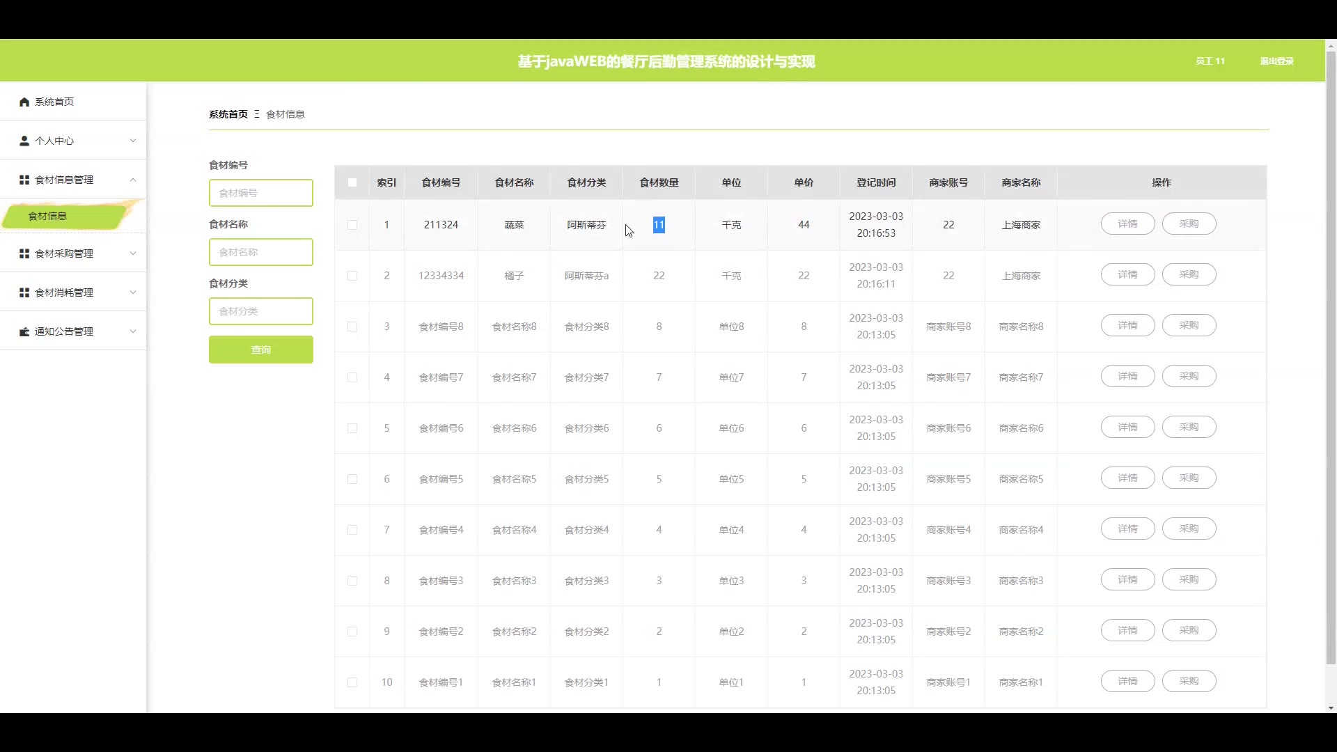Expand the 个人中心 menu chevron
This screenshot has height=752, width=1337.
point(133,141)
